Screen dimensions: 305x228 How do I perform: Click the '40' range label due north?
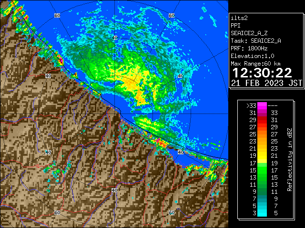pyautogui.click(x=114, y=38)
